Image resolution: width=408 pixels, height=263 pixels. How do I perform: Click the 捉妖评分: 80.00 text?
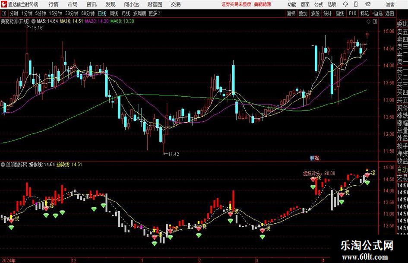pyautogui.click(x=319, y=174)
